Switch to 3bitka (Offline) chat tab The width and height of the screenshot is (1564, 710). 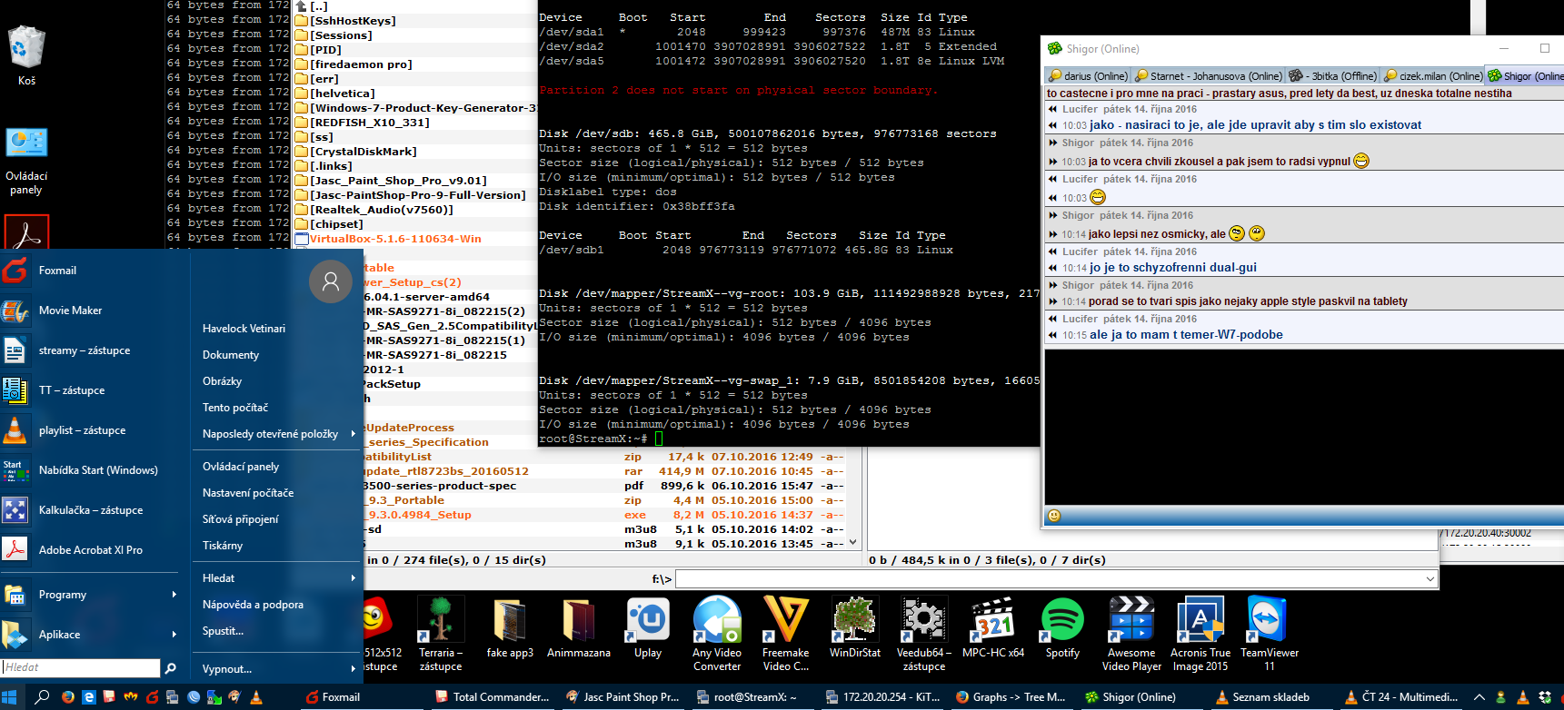coord(1333,76)
